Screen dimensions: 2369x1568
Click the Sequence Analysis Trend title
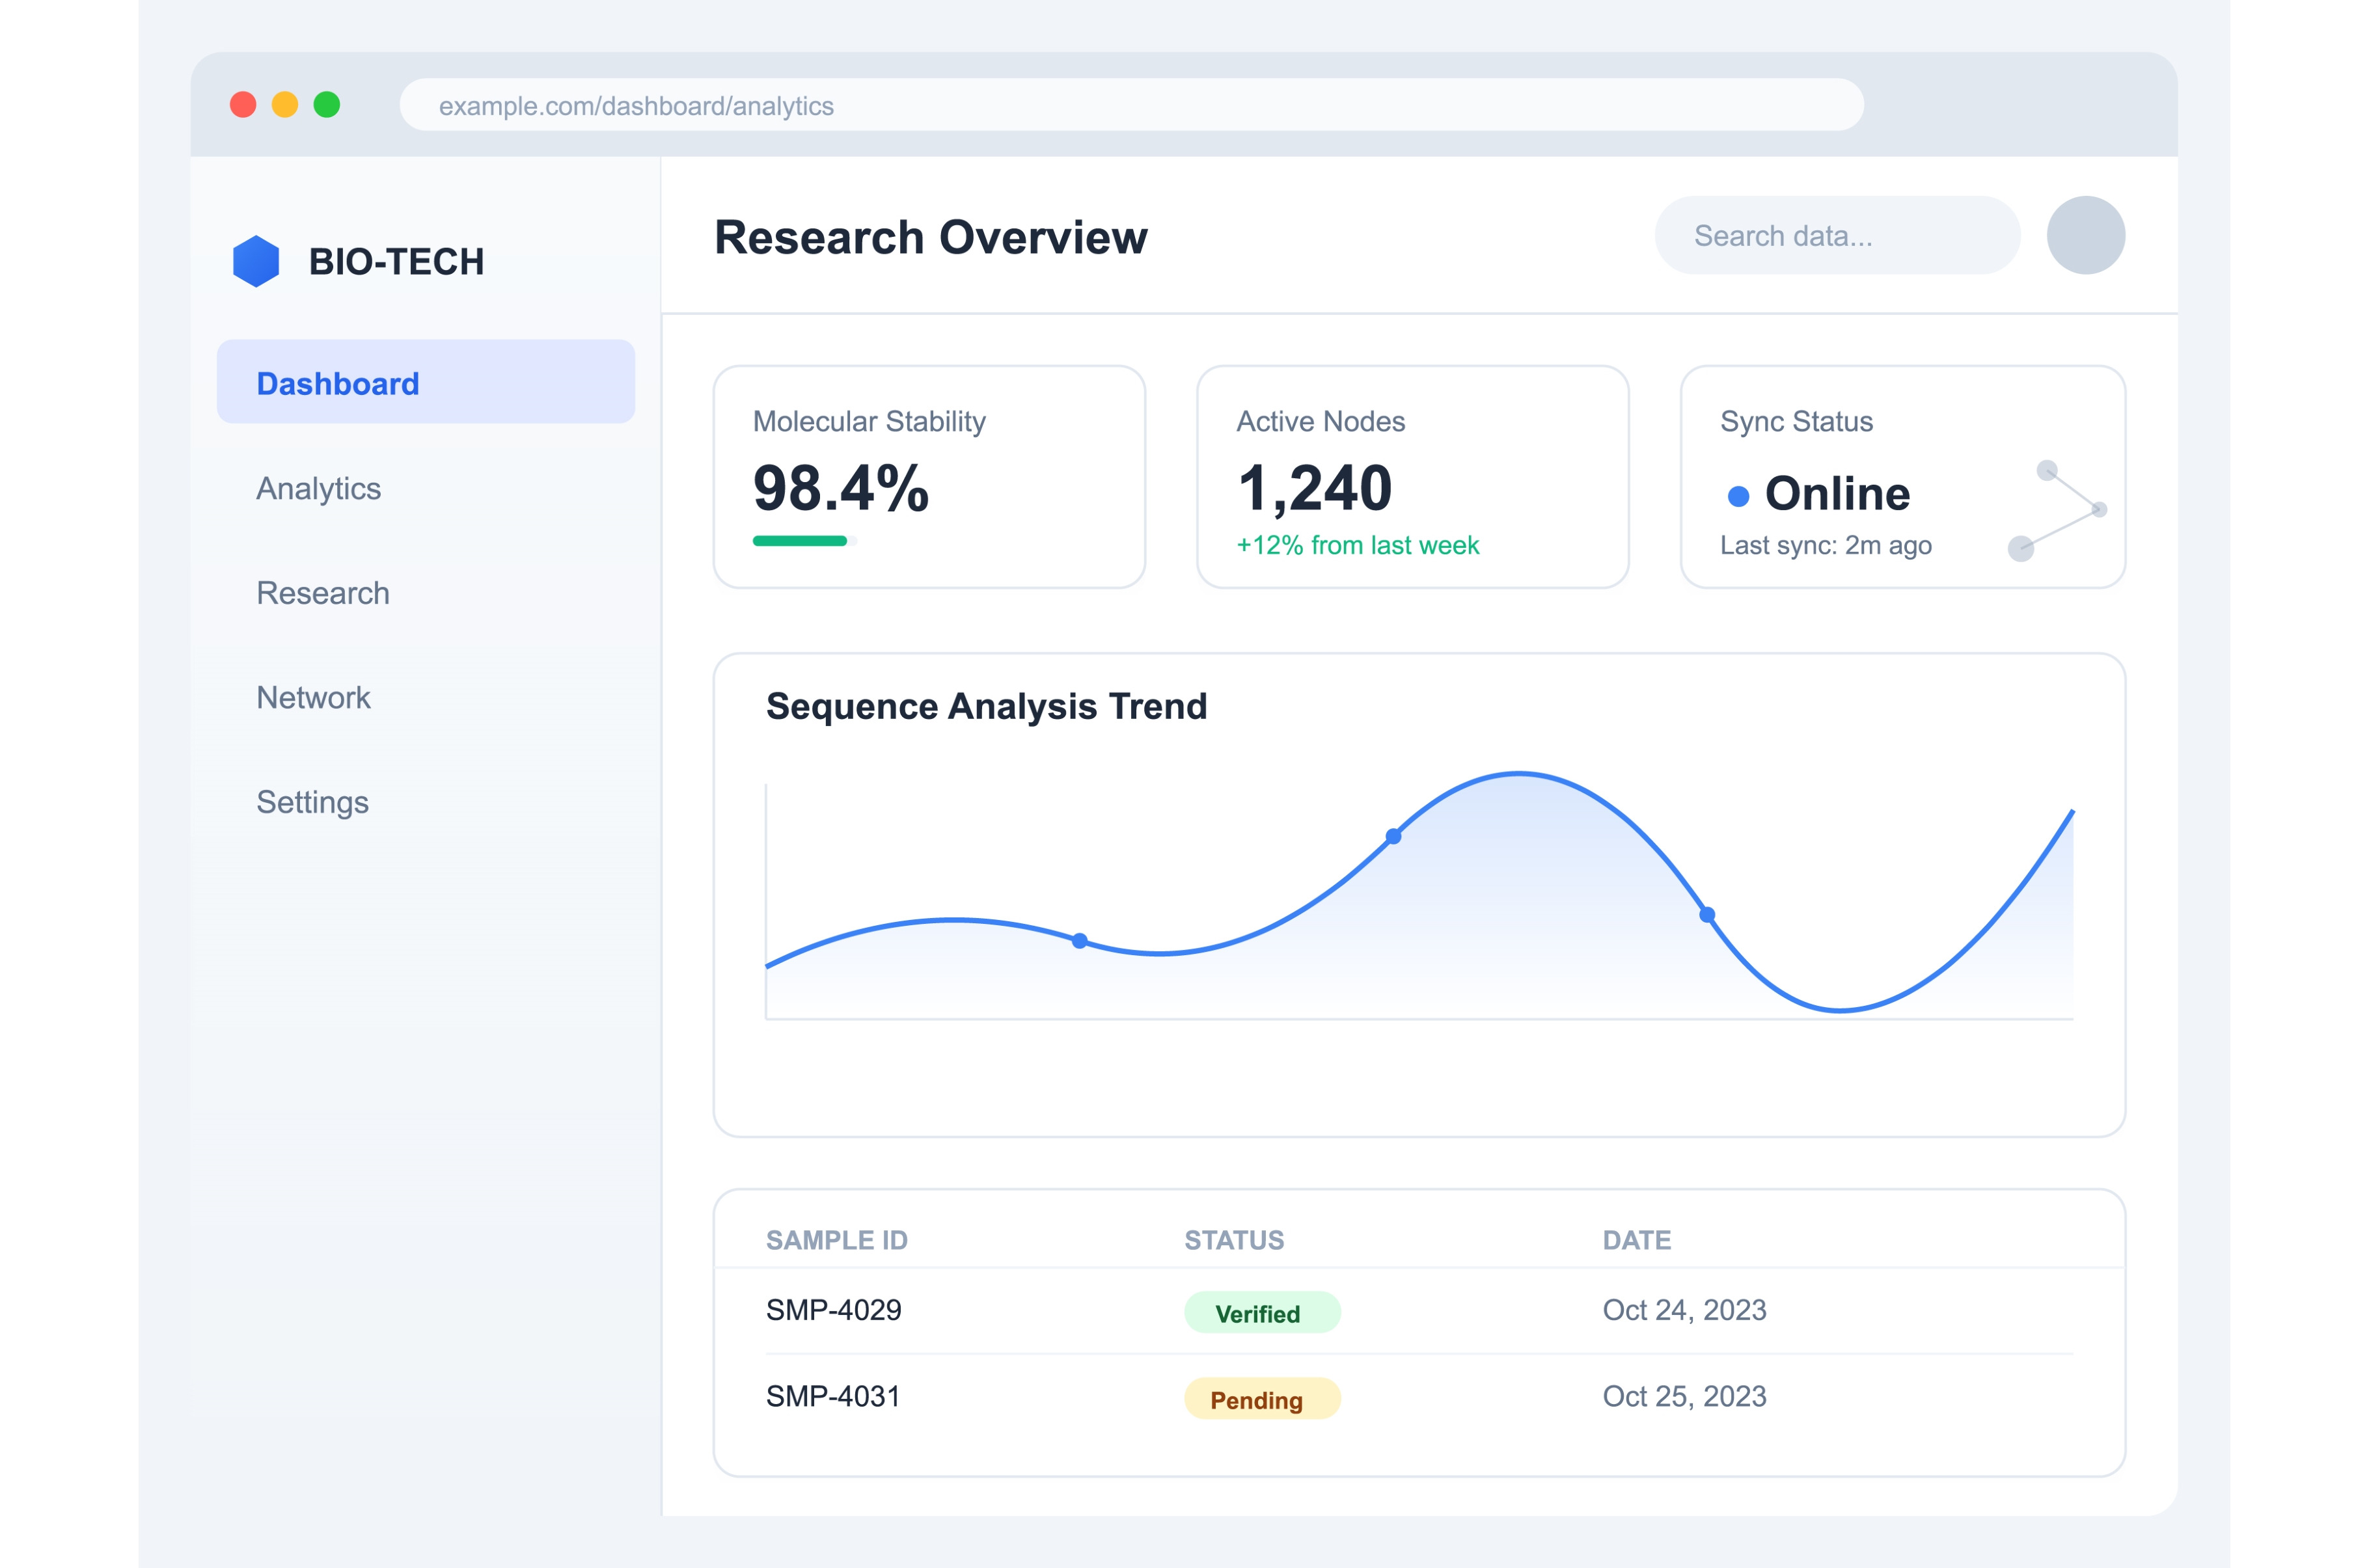986,706
